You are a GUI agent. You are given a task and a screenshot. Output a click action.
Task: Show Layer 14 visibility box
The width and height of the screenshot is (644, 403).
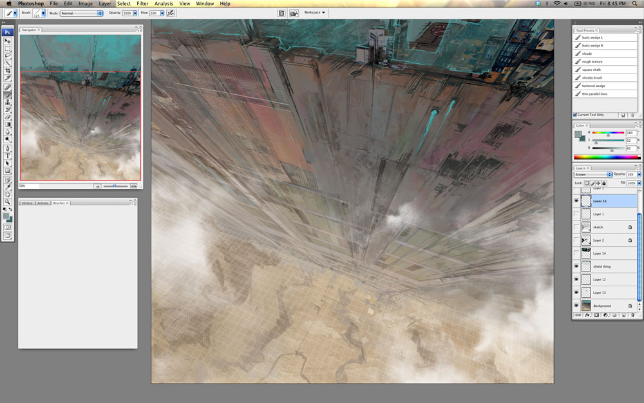[x=576, y=253]
